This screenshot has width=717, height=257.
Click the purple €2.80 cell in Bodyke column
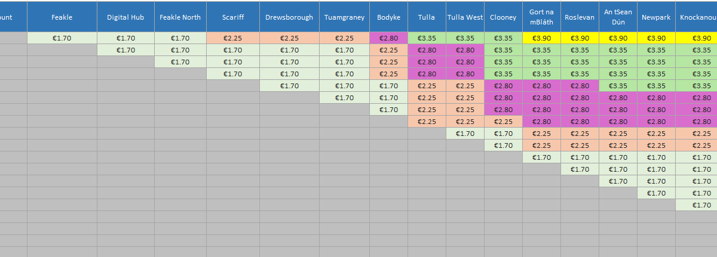pos(388,38)
